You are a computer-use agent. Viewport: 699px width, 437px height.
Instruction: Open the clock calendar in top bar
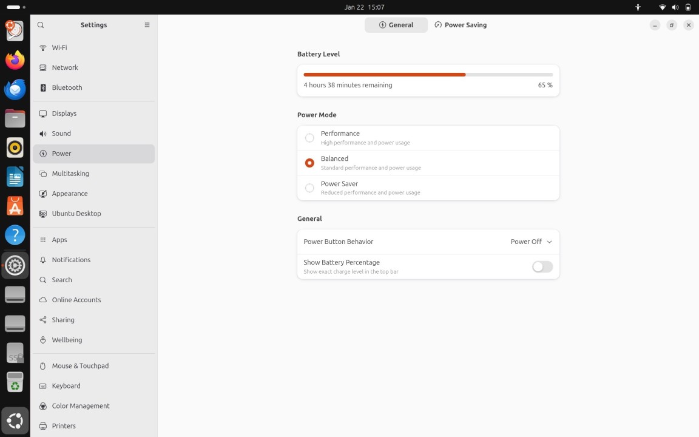pos(364,7)
